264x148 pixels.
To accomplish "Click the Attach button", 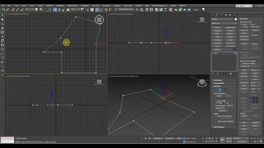I will (244, 33).
